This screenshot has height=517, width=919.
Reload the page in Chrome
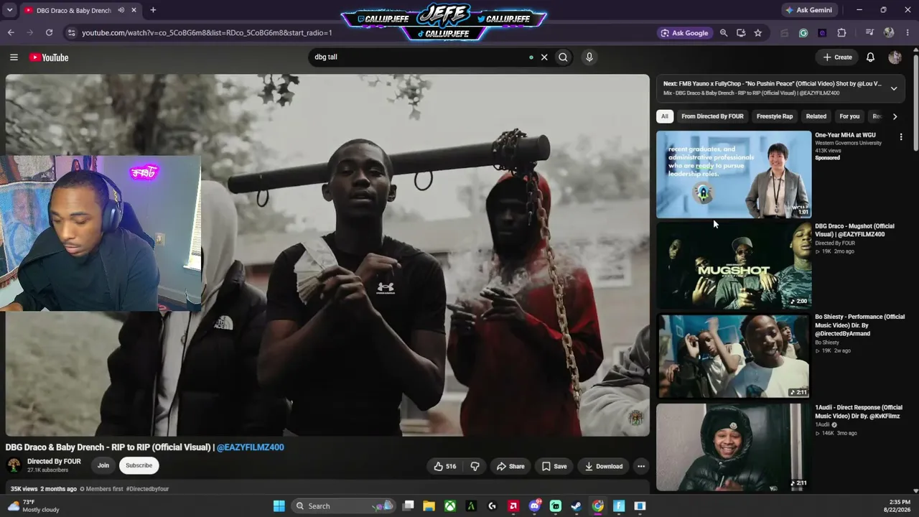pyautogui.click(x=49, y=32)
